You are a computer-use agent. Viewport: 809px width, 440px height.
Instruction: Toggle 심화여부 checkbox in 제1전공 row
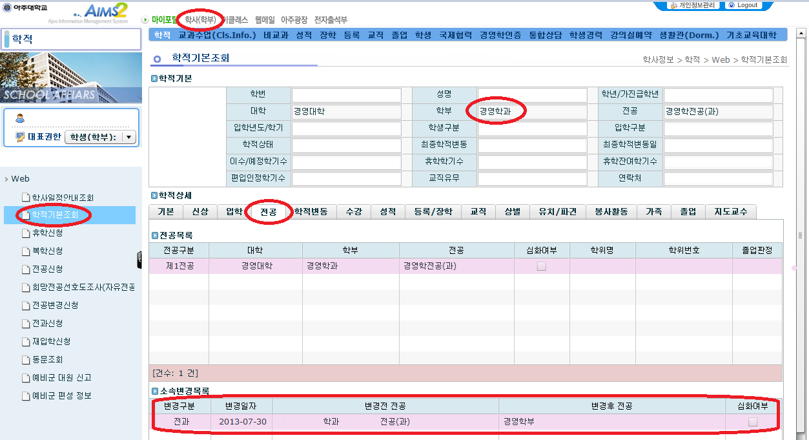pyautogui.click(x=542, y=266)
